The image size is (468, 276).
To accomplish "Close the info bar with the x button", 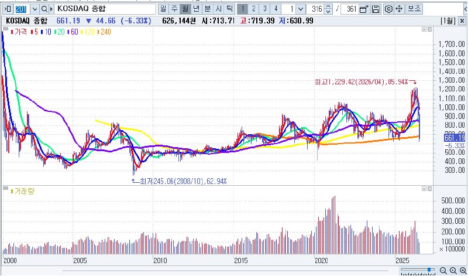I will point(462,21).
